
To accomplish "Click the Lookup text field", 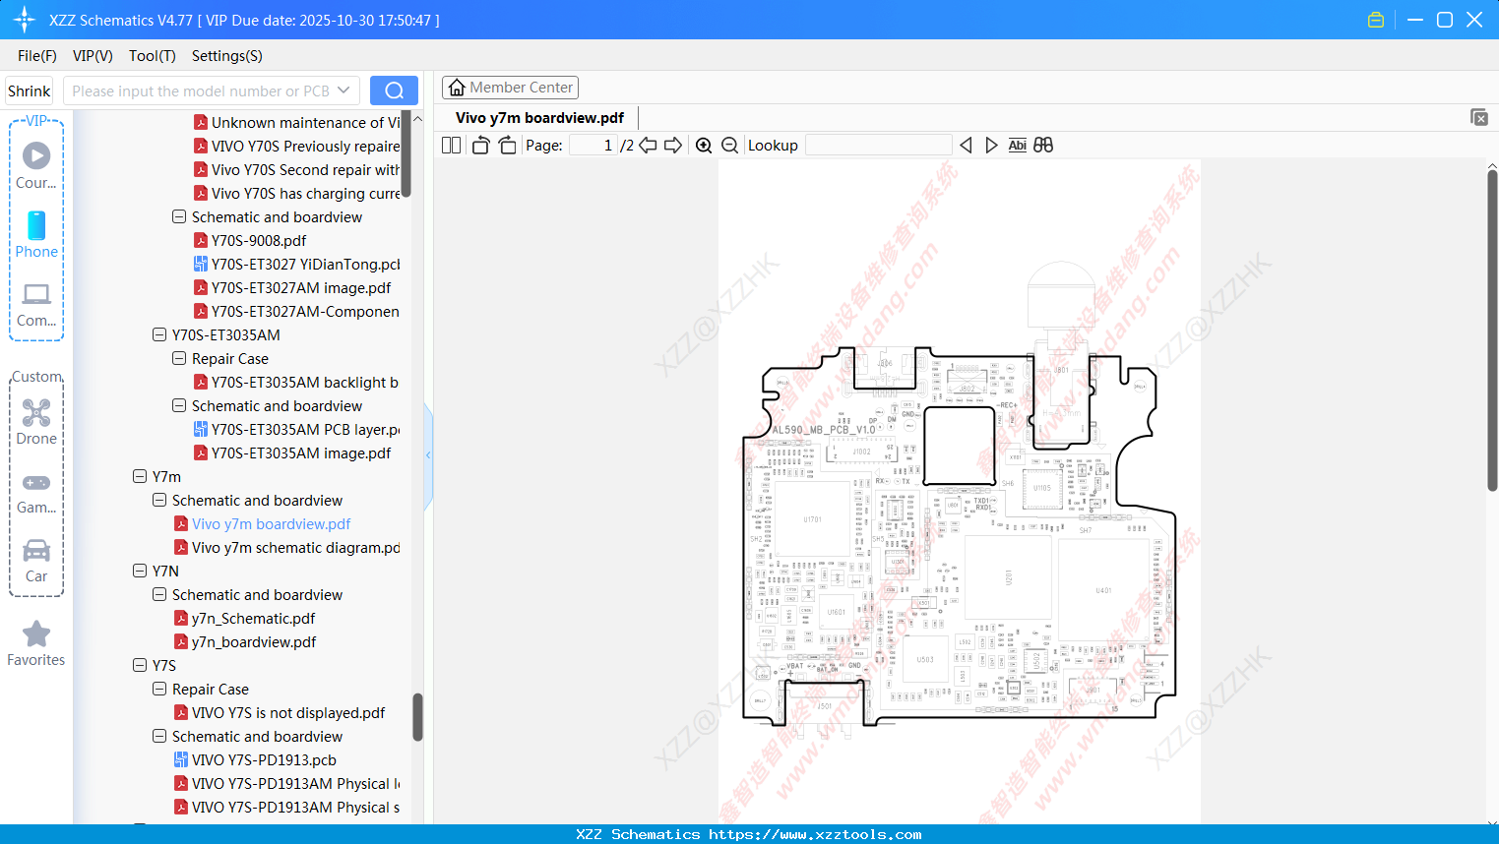I will tap(879, 146).
